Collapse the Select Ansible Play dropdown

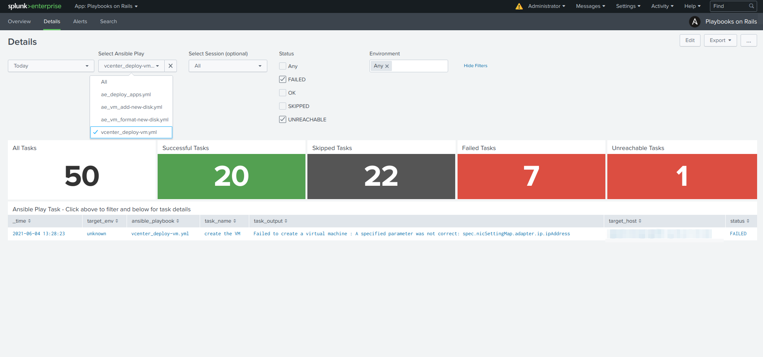coord(131,66)
